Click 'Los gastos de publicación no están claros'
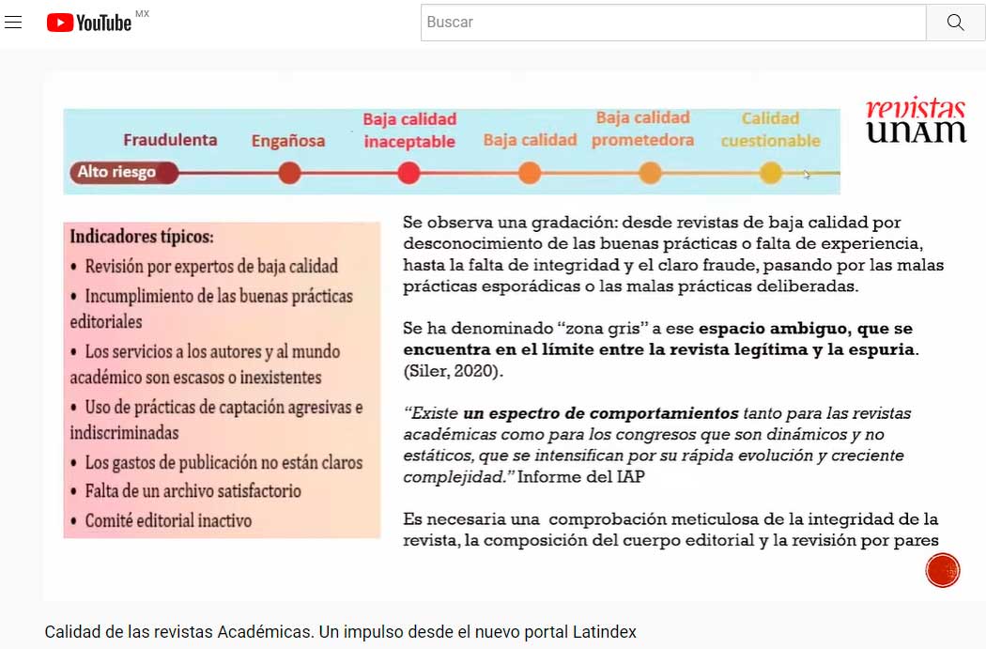 coord(216,463)
